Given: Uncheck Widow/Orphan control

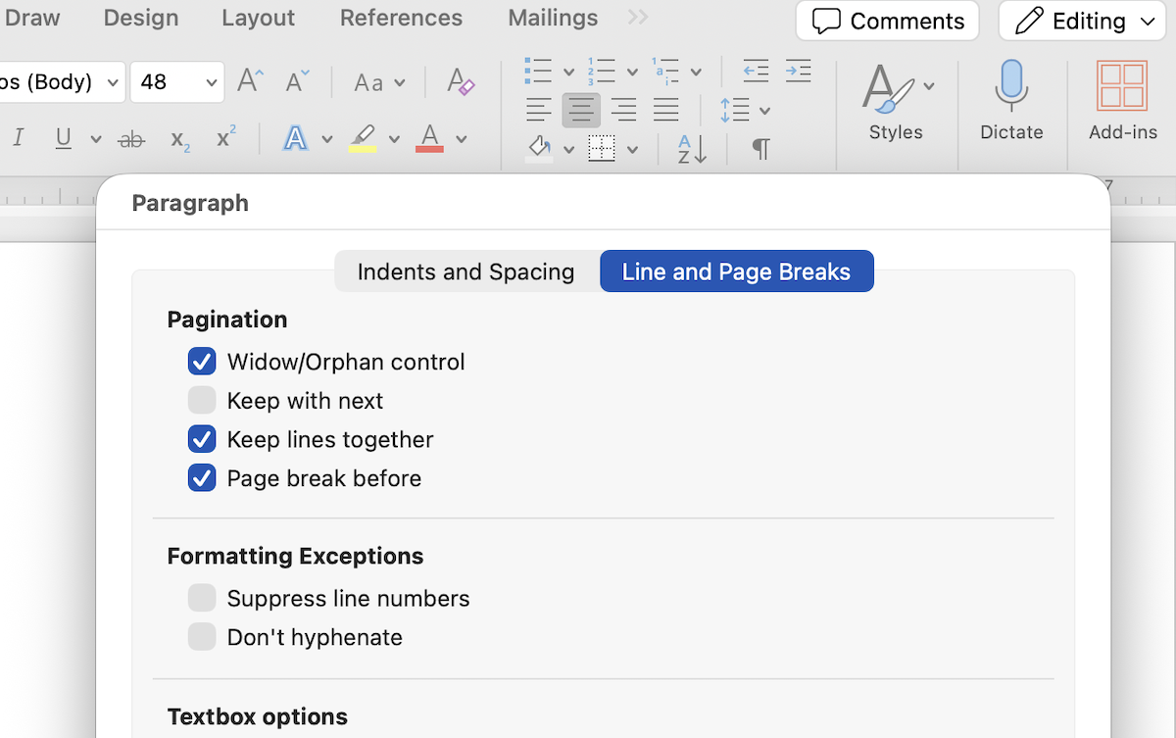Looking at the screenshot, I should pyautogui.click(x=201, y=361).
